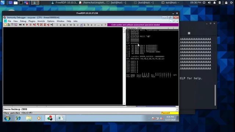Image resolution: width=235 pixels, height=132 pixels.
Task: Click the Kali panel clock 09:36 PM
Action: [x=196, y=3]
